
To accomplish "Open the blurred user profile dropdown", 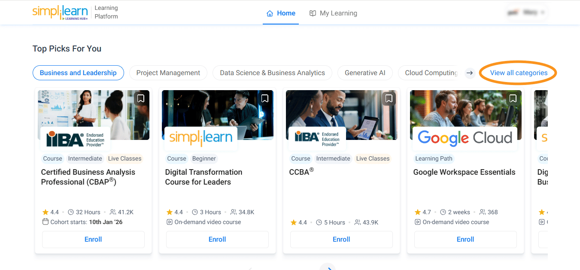I will tap(526, 13).
